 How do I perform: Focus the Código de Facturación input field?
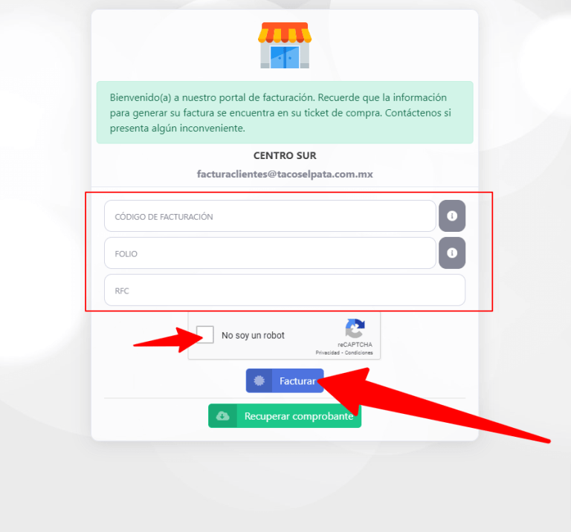(270, 215)
